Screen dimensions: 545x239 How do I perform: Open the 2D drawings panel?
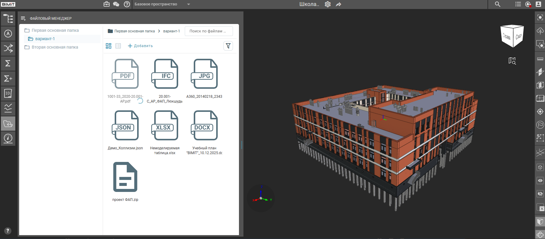pos(8,94)
